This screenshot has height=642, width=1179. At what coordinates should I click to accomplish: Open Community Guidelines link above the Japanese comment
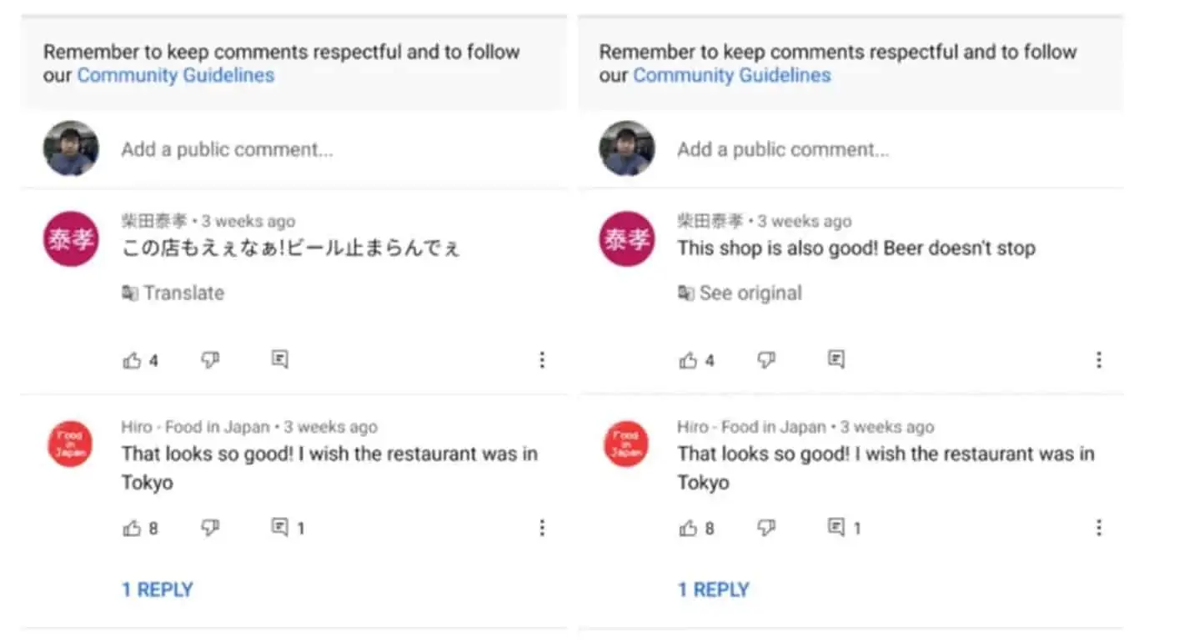click(x=176, y=76)
